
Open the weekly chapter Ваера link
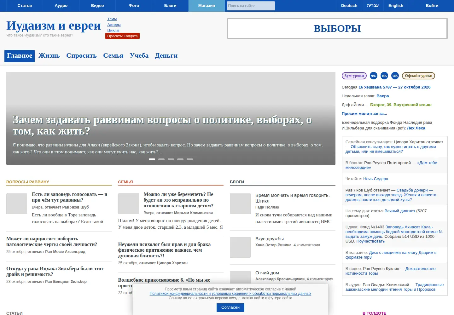click(x=383, y=96)
